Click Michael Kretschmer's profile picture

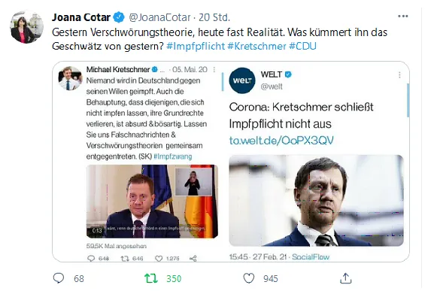70,78
